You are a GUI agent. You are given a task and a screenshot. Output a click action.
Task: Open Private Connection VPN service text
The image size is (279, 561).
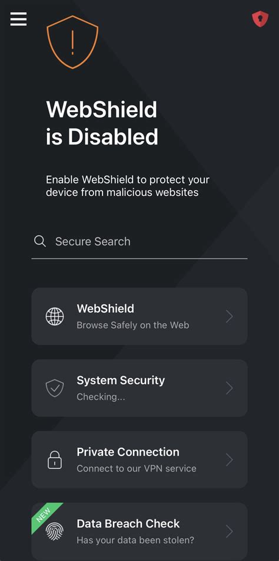click(137, 468)
